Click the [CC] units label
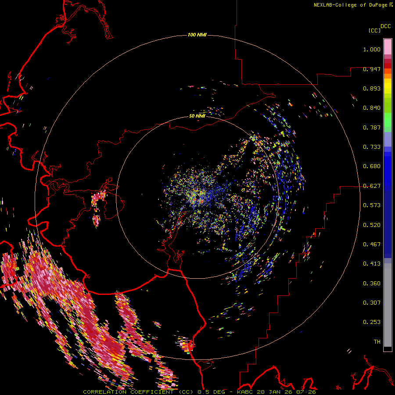395x395 pixels. click(x=374, y=30)
